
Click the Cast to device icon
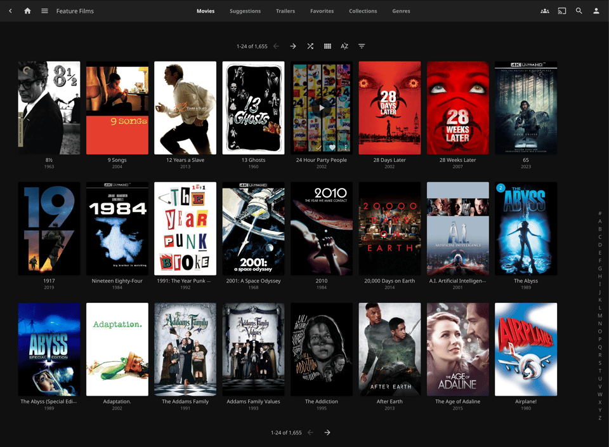561,11
